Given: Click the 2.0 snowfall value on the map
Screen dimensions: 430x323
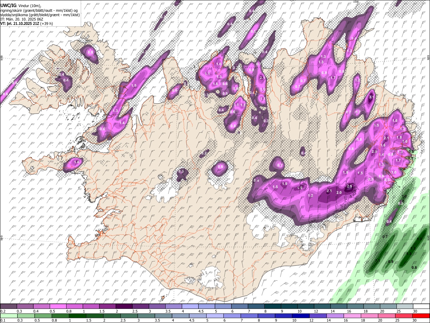Looking at the screenshot, I should (x=339, y=193).
